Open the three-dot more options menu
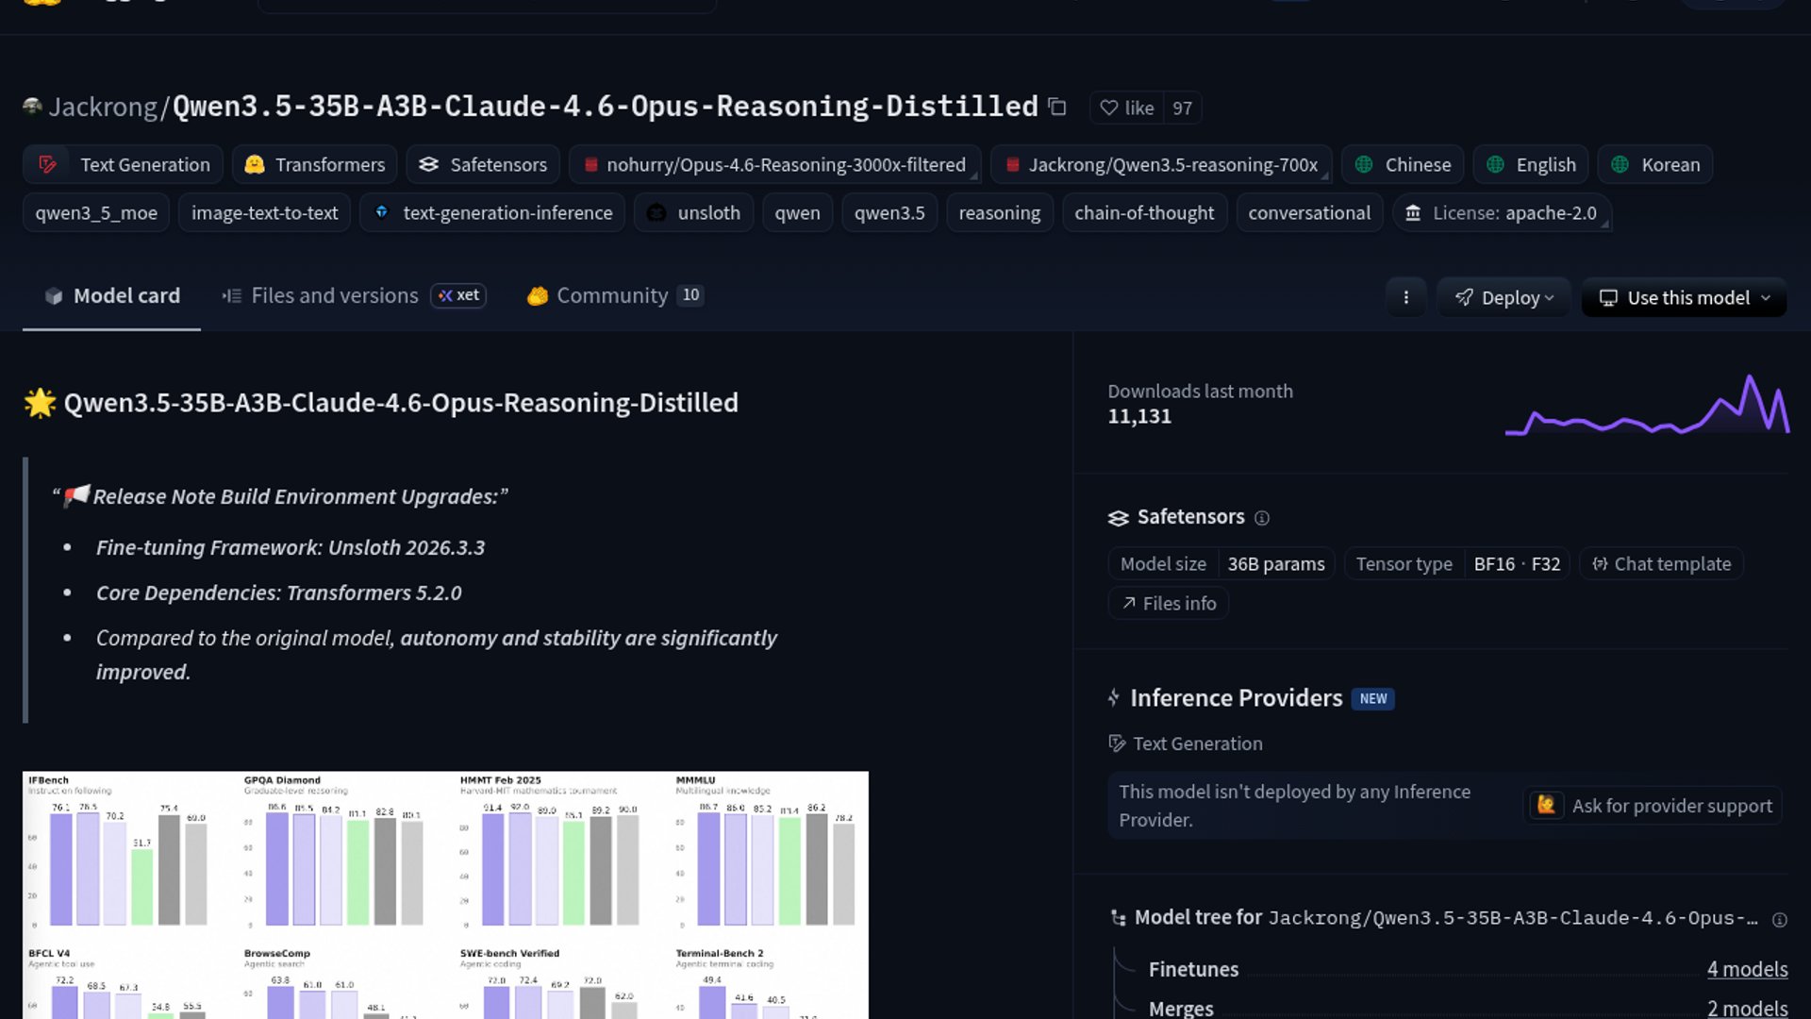 [1405, 297]
